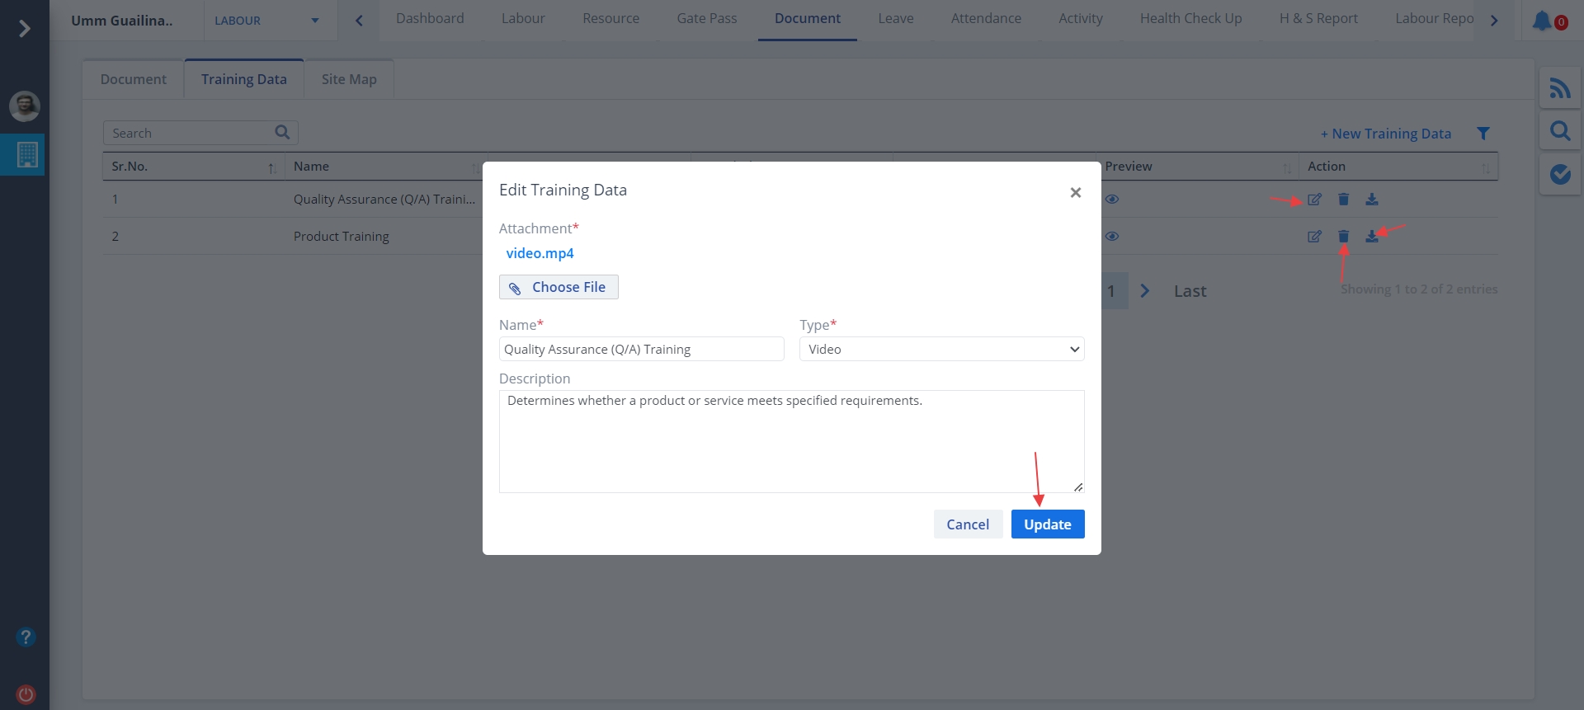
Task: Close the Edit Training Data dialog
Action: (1075, 193)
